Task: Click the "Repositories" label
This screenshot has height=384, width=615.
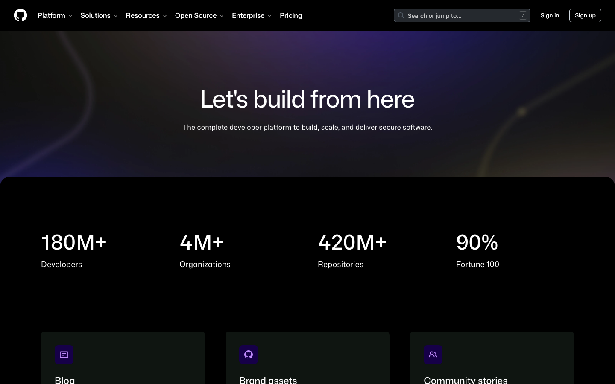Action: point(341,265)
